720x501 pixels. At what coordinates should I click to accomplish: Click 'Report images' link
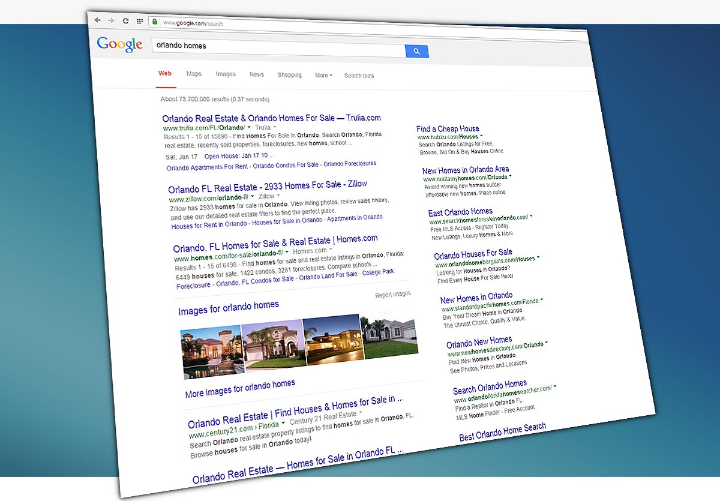pos(393,295)
